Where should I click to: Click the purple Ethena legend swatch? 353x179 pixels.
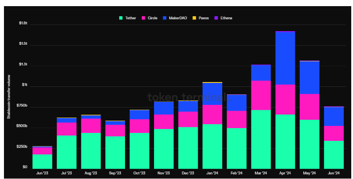coord(216,18)
